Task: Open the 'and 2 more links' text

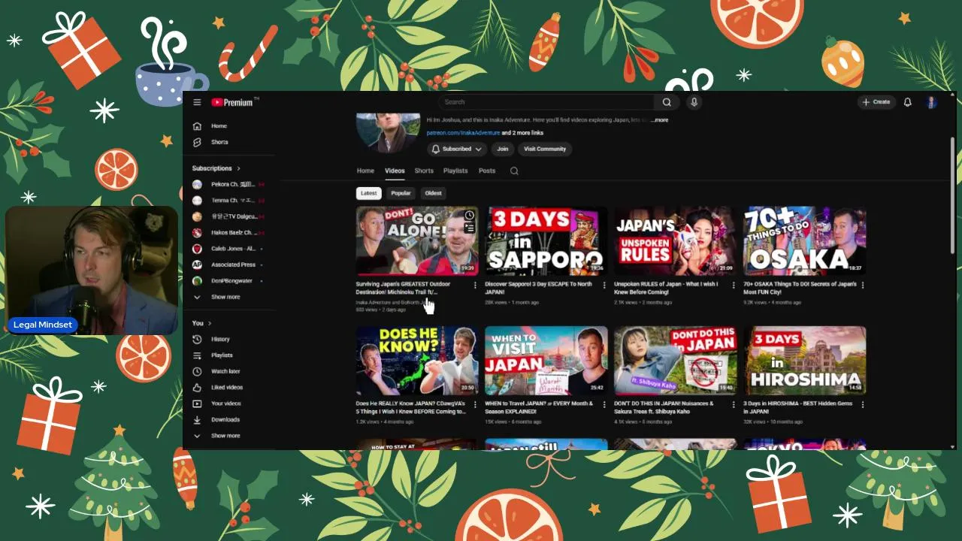Action: coord(522,133)
